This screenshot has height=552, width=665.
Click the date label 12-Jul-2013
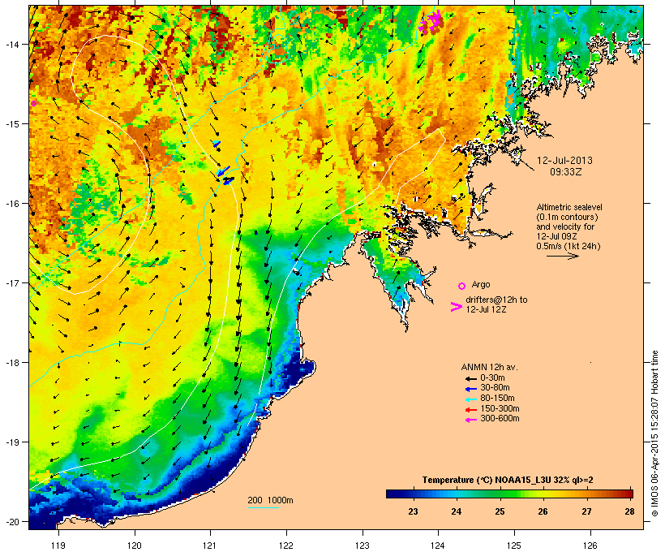tap(564, 161)
